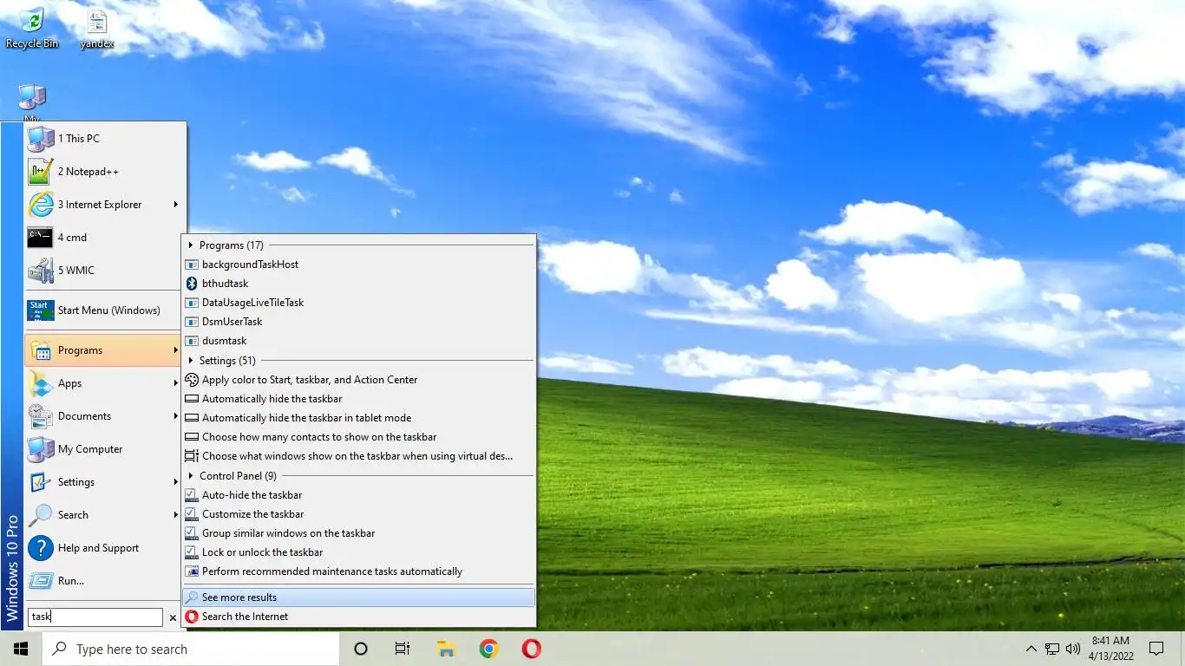The width and height of the screenshot is (1185, 666).
Task: Click the taskbar Type here to search box
Action: (x=191, y=649)
